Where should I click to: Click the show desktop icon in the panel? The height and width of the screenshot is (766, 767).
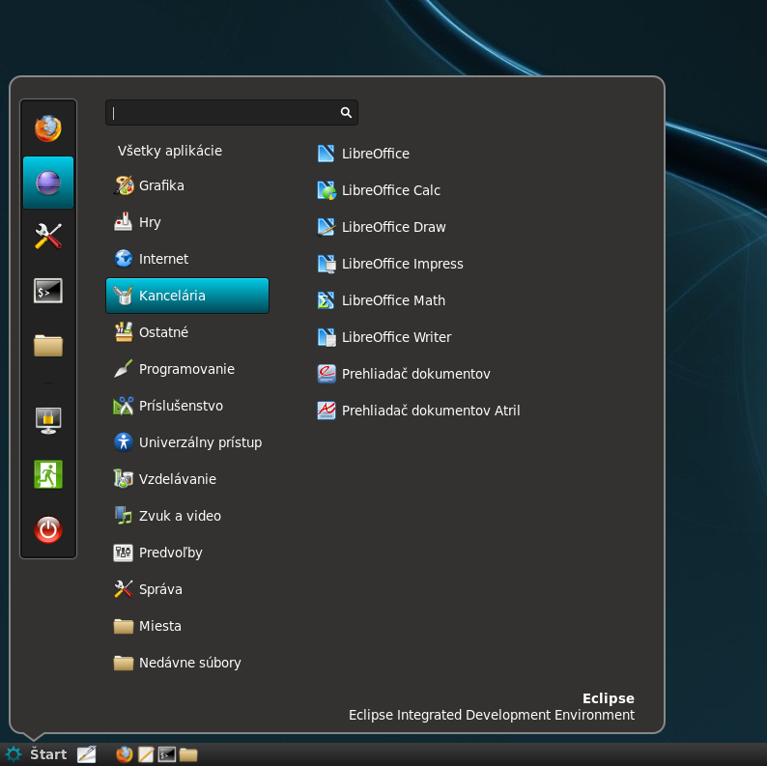coord(87,754)
